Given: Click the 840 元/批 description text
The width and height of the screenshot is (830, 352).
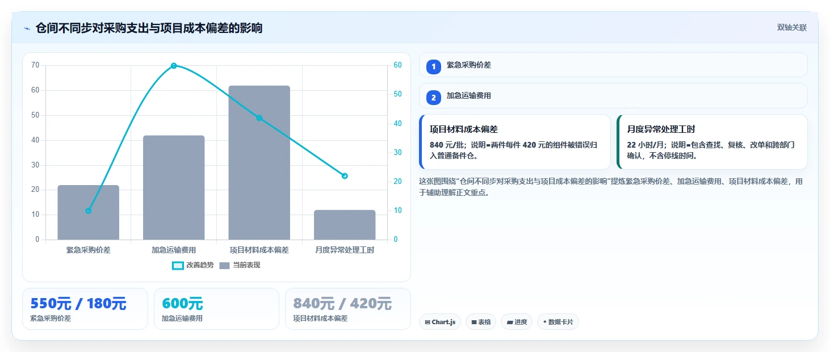Looking at the screenshot, I should [513, 150].
